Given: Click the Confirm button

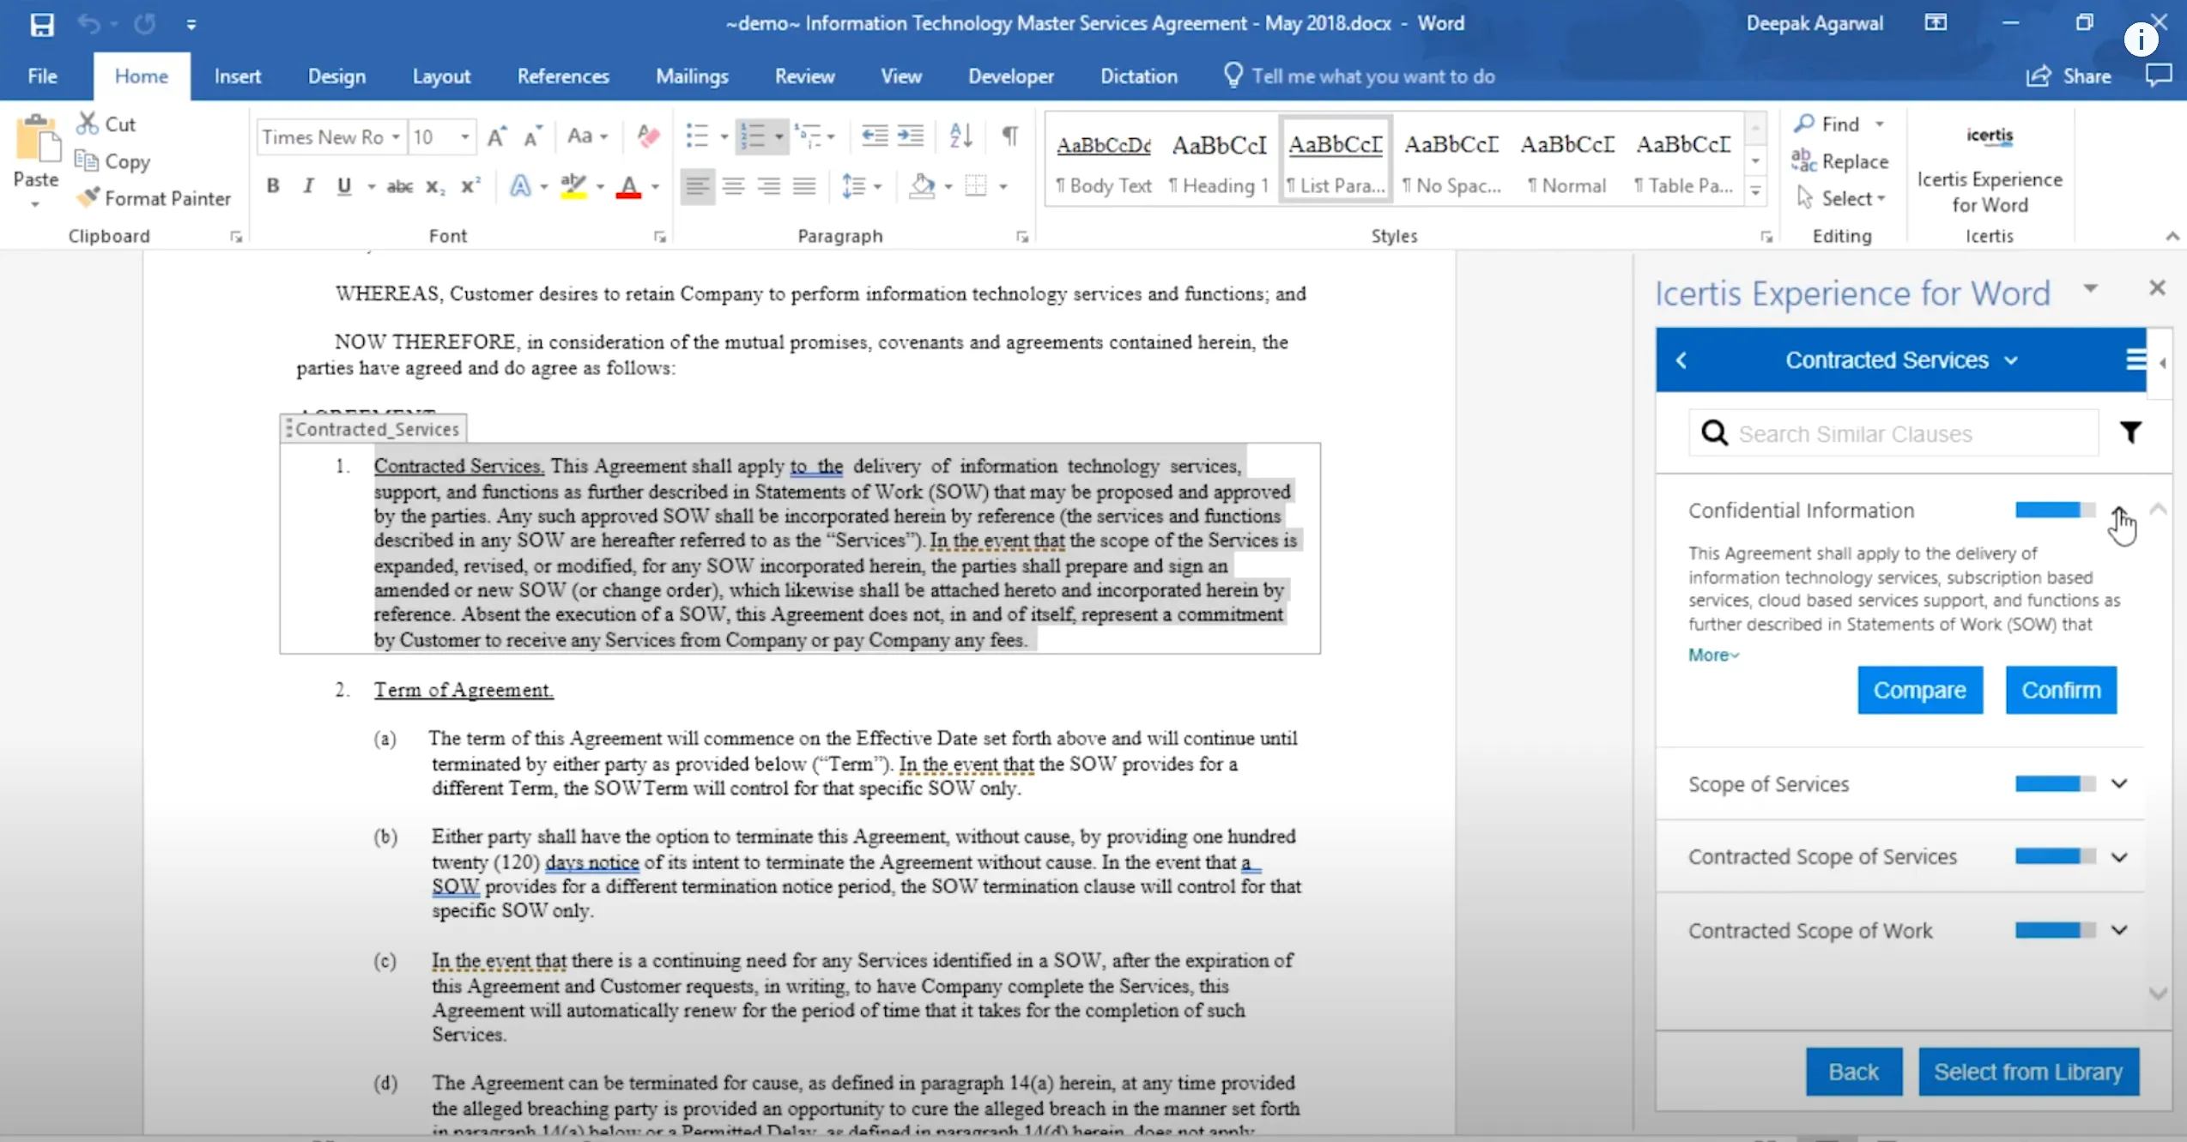Looking at the screenshot, I should pos(2061,690).
